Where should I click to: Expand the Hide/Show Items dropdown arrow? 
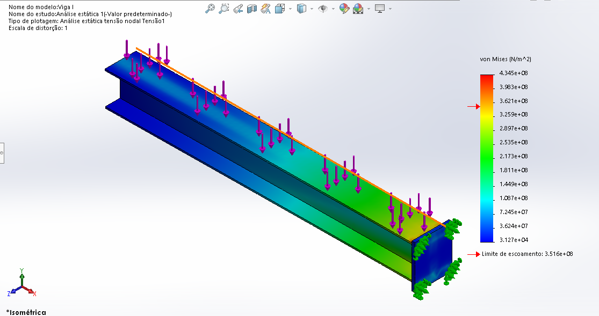(334, 9)
